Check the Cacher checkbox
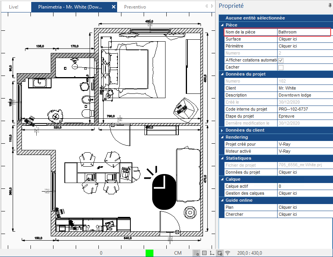Viewport: 333px width, 257px height. click(281, 67)
